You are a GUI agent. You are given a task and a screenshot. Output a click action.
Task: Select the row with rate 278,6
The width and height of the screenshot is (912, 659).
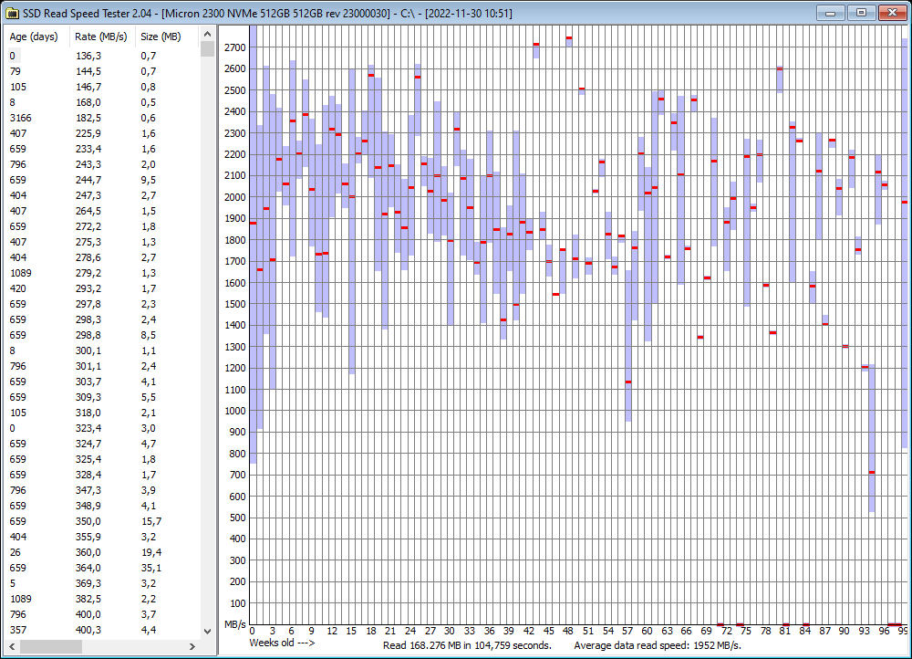(x=102, y=257)
